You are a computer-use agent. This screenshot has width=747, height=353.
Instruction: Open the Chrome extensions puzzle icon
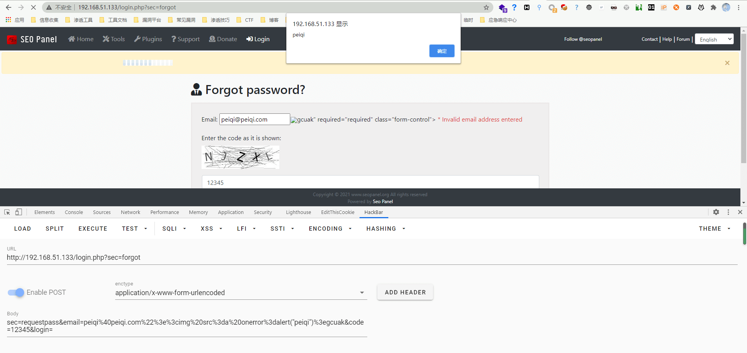tap(713, 7)
